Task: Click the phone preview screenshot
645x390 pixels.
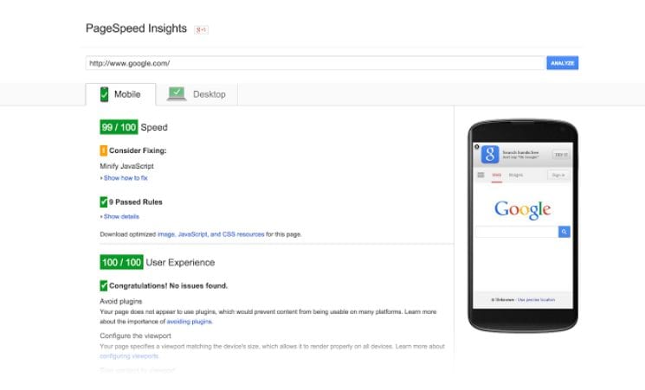Action: point(523,226)
